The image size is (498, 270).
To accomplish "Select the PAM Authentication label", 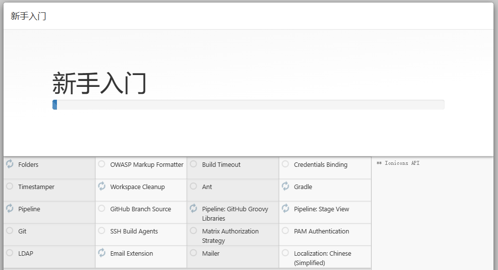I will [x=321, y=231].
